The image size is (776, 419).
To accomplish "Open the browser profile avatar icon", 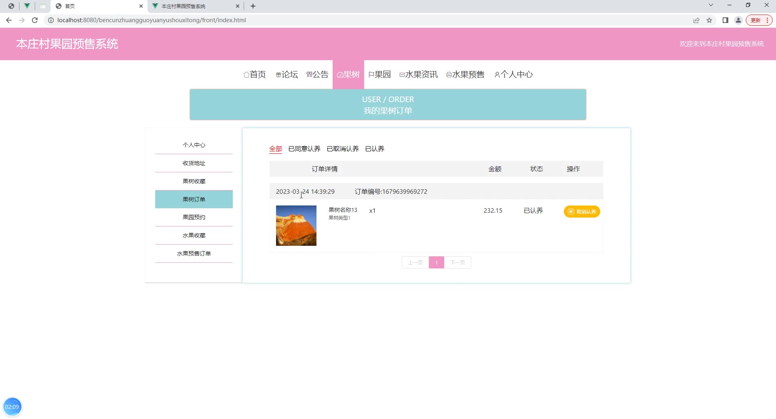I will tap(738, 20).
